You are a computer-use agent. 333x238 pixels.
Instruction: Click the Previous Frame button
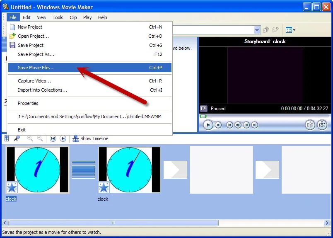[238, 125]
